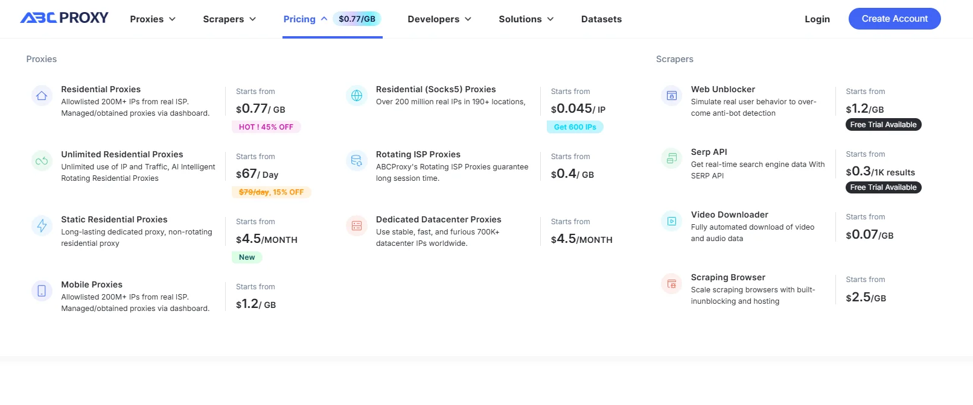Click the Unlimited Residential Proxies infinity icon
This screenshot has width=973, height=405.
42,161
